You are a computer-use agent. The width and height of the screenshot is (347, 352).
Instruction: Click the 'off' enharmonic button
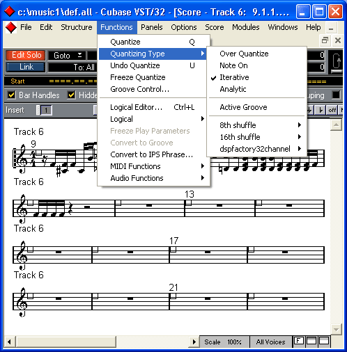tap(332, 110)
